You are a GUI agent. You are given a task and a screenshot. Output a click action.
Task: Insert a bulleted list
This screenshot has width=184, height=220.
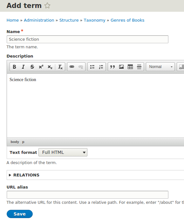[x=92, y=67]
